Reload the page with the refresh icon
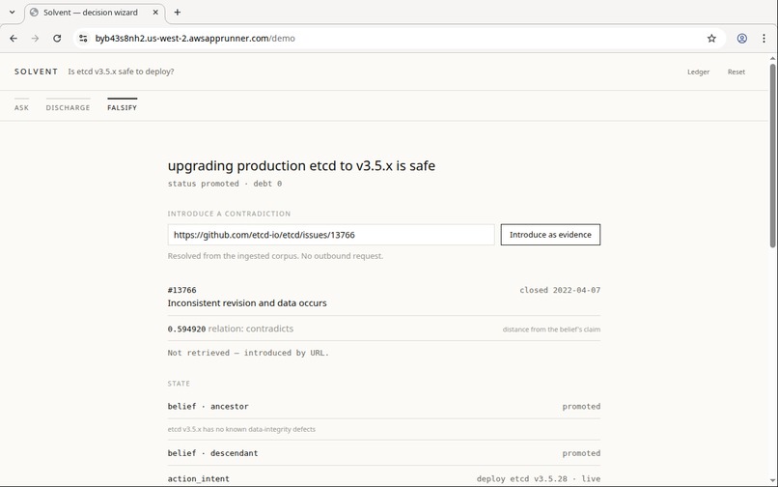Screen dimensions: 778x487 point(57,39)
